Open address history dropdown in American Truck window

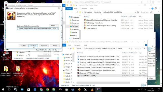coord(129,49)
